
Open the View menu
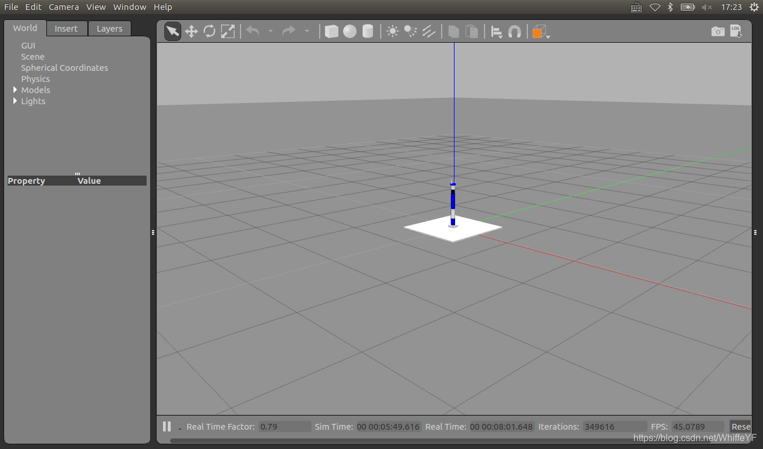click(96, 7)
